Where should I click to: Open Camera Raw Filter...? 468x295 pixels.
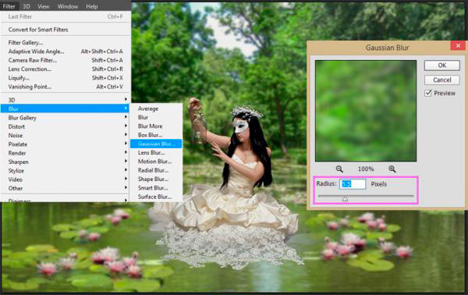pos(66,60)
